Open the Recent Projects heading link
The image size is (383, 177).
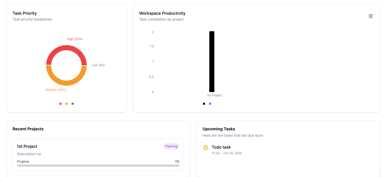[x=28, y=129]
